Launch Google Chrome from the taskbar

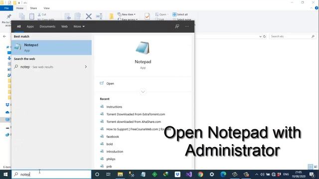tap(200, 175)
